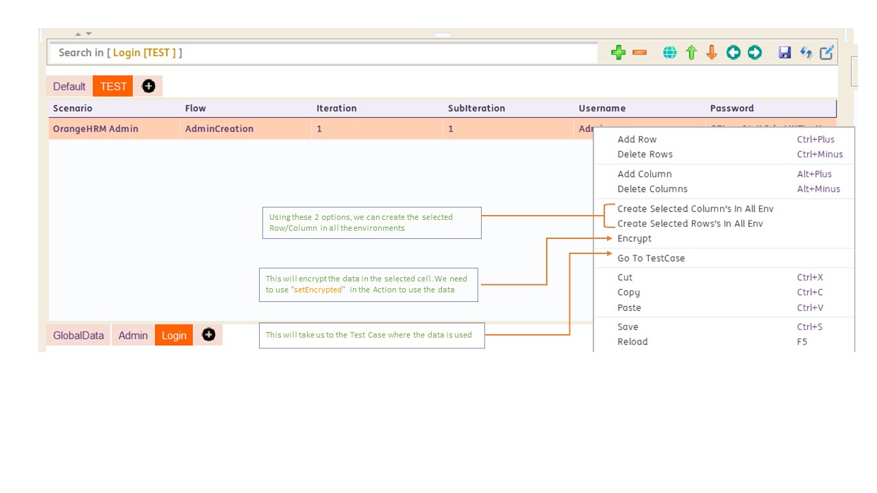
Task: Select the Login sheet tab
Action: pyautogui.click(x=174, y=336)
